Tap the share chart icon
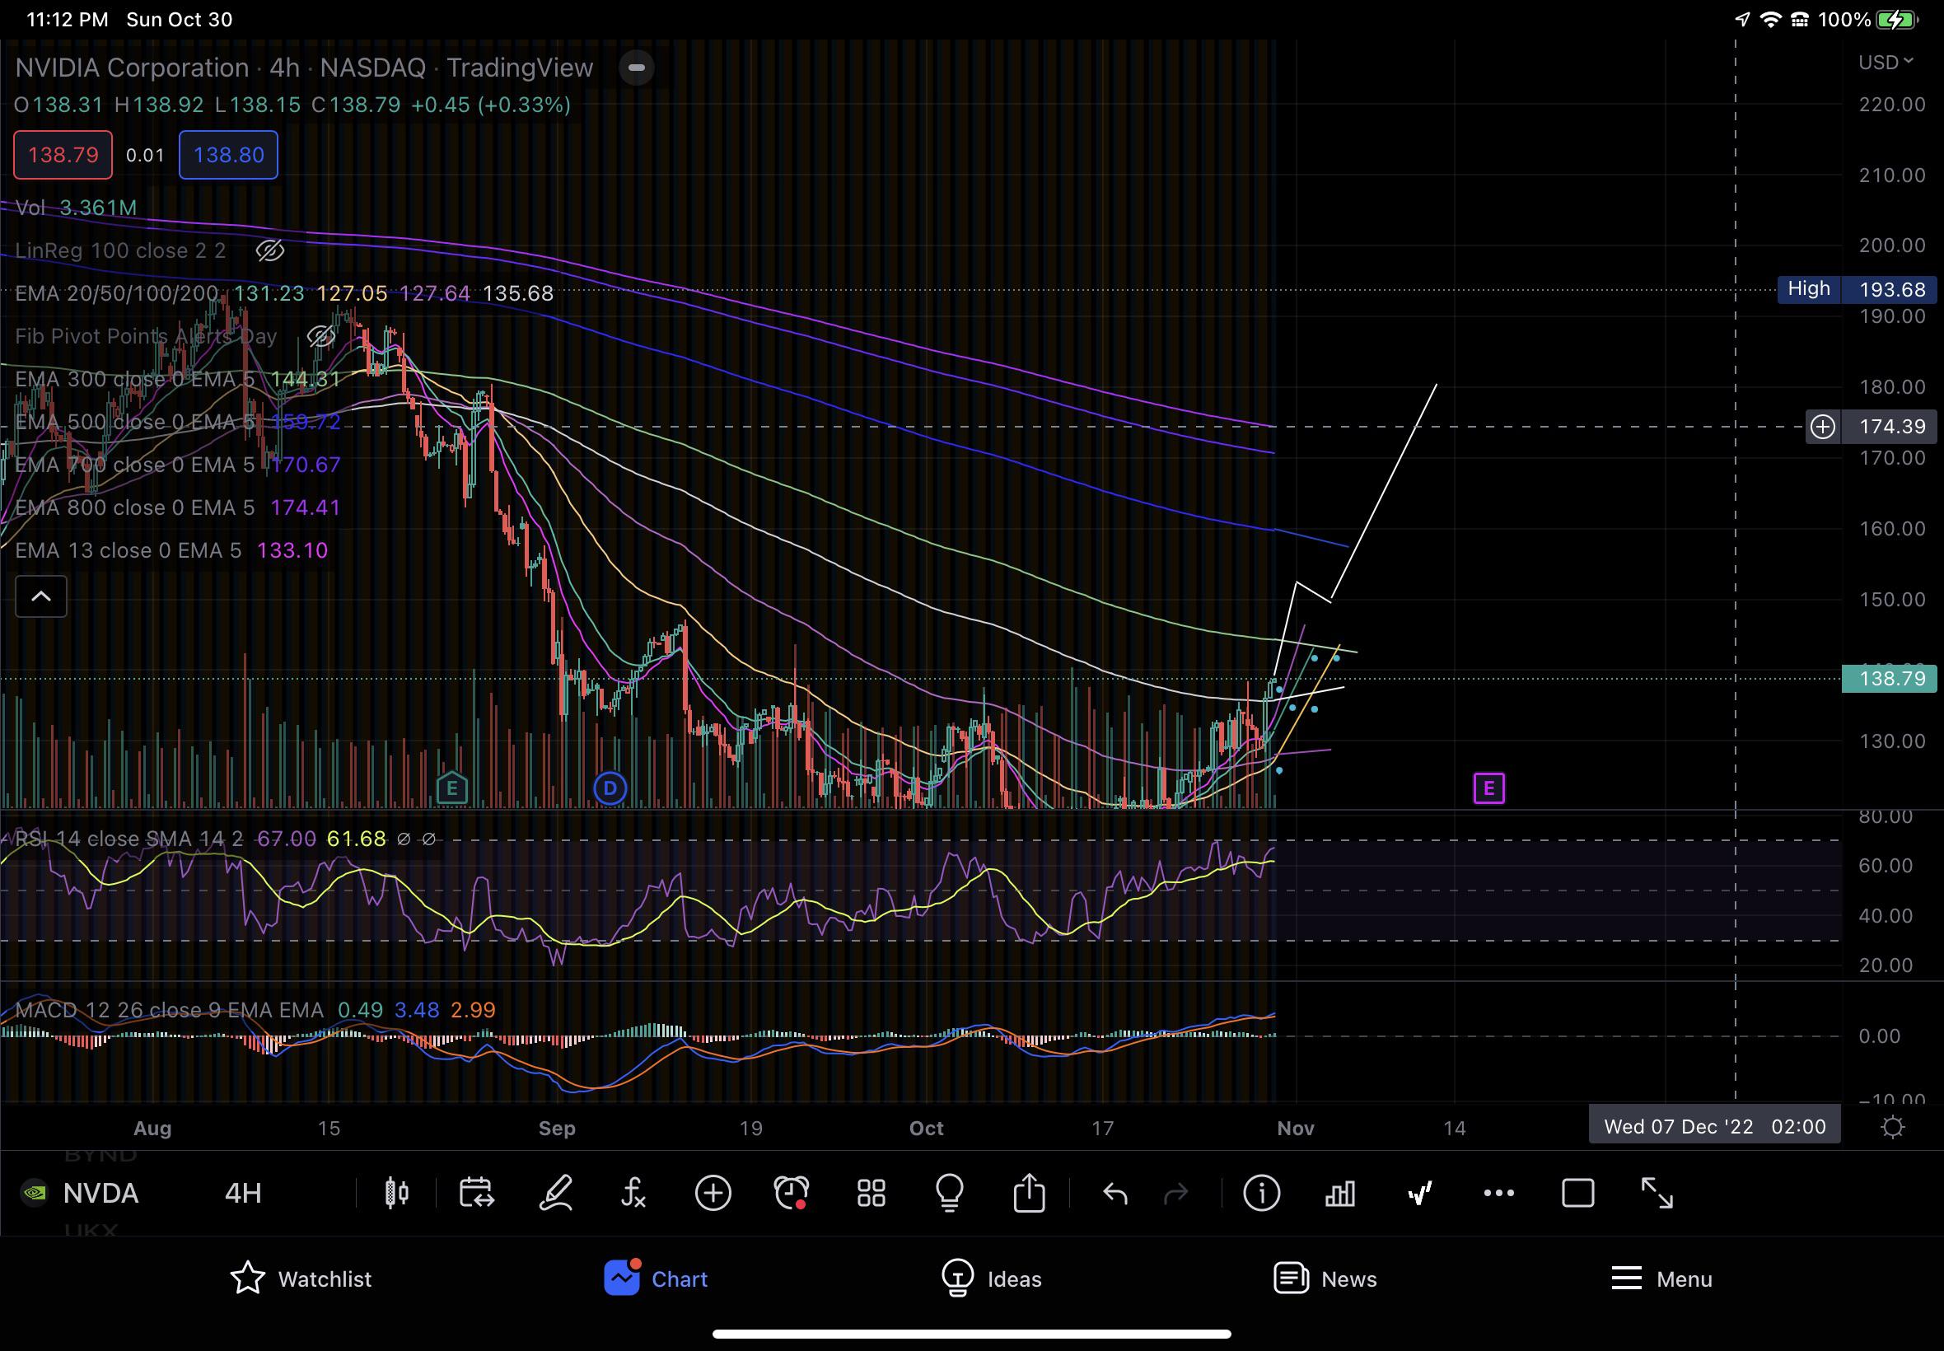The image size is (1944, 1351). (x=1029, y=1194)
